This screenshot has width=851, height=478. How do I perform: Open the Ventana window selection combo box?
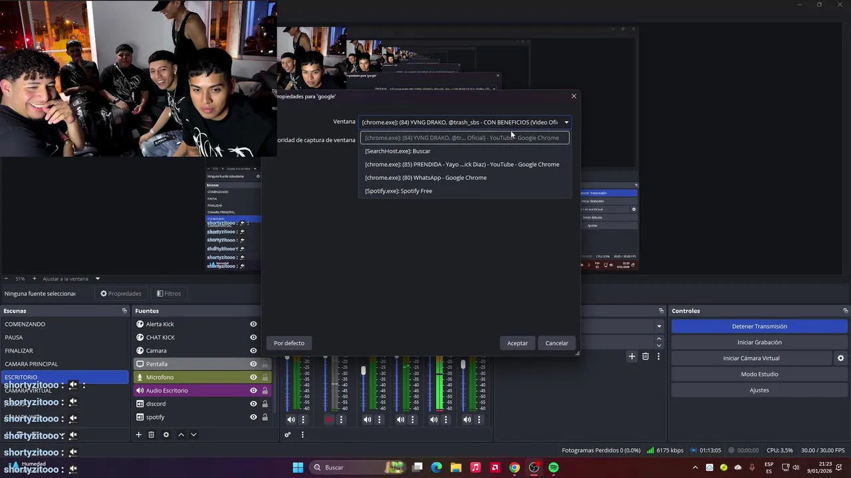(465, 122)
